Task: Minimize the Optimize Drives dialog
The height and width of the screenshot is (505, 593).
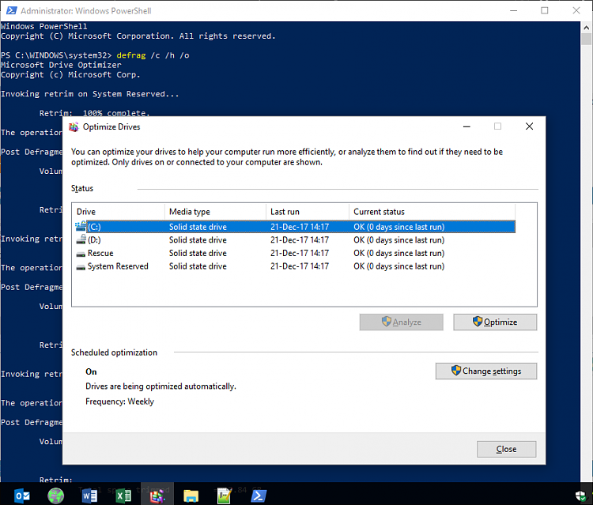Action: point(466,126)
